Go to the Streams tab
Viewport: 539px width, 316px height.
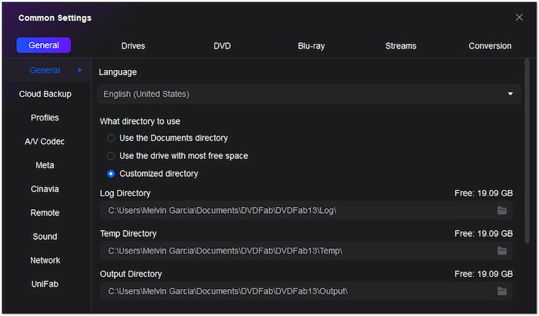coord(400,46)
